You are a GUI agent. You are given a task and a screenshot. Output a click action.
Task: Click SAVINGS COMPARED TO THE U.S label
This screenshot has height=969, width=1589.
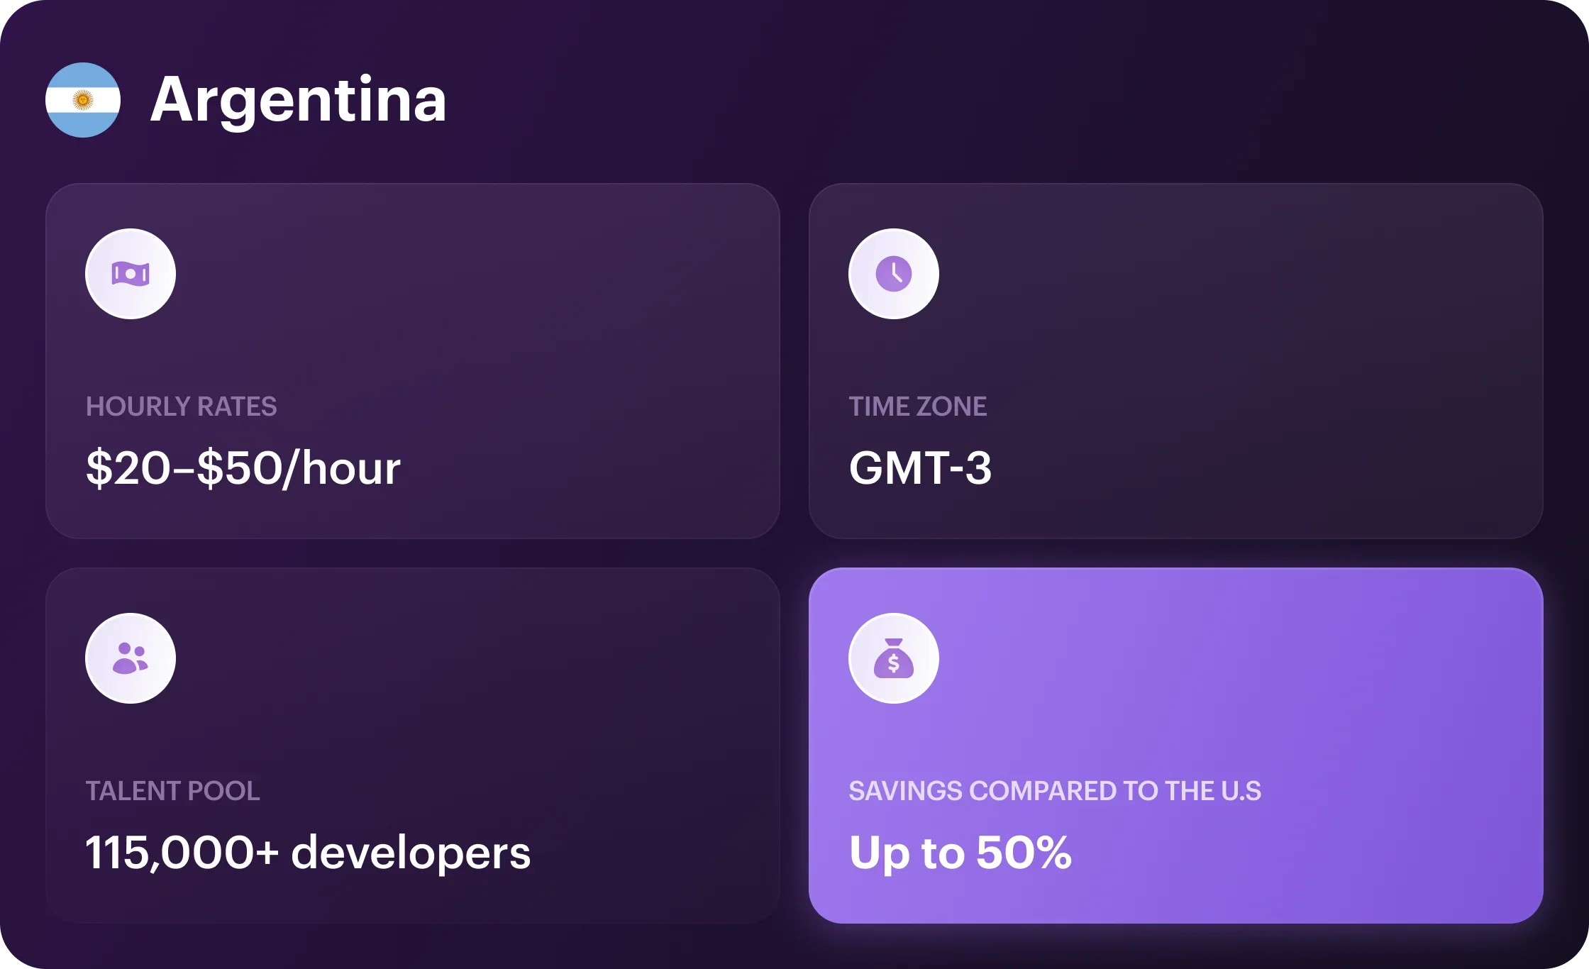1055,791
